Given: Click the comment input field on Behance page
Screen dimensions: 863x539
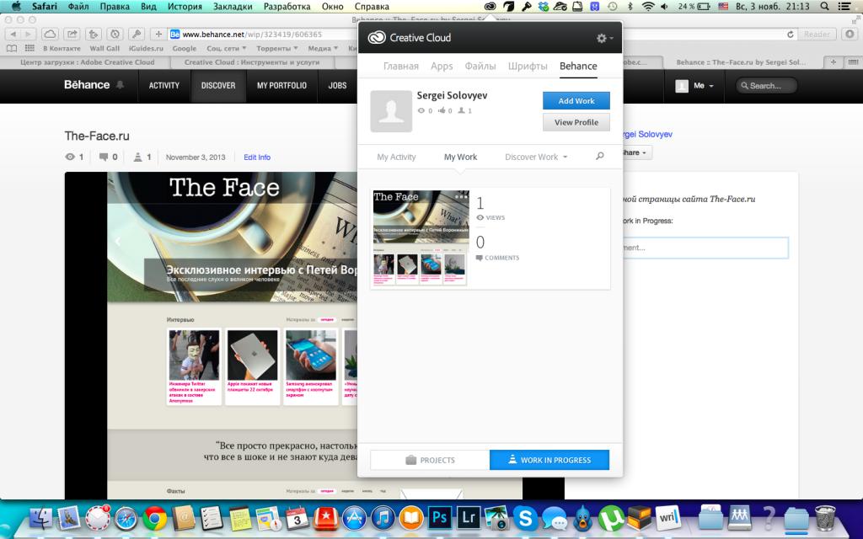Looking at the screenshot, I should (x=705, y=248).
